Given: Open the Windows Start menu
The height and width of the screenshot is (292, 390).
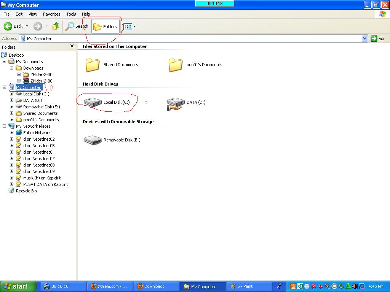Looking at the screenshot, I should 18,287.
